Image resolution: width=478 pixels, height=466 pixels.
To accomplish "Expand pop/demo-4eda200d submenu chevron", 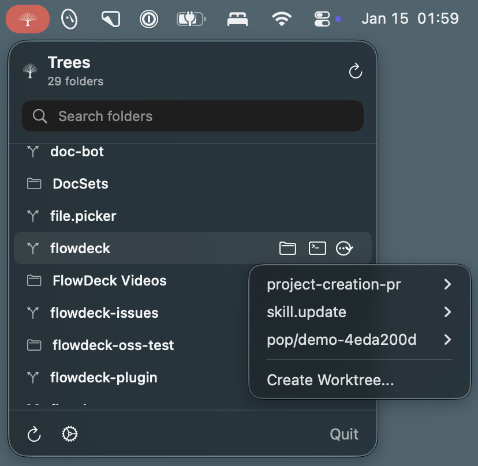I will [447, 340].
